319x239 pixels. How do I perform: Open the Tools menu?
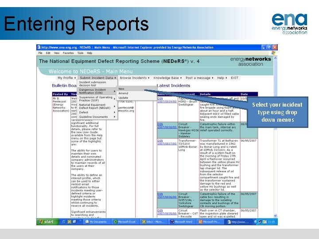[80, 53]
